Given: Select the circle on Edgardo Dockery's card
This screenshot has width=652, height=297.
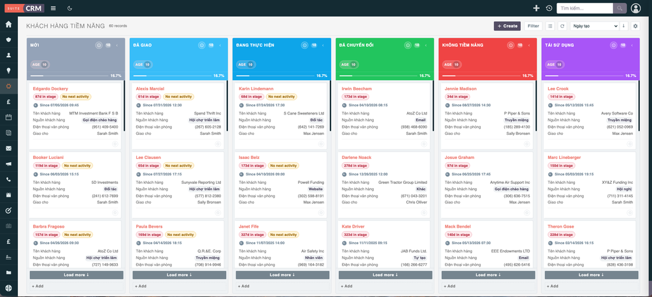Looking at the screenshot, I should [x=115, y=144].
